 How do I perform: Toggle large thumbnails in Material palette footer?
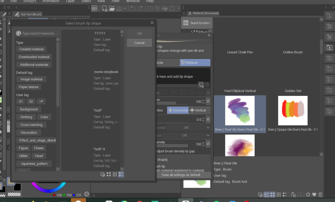pyautogui.click(x=273, y=195)
